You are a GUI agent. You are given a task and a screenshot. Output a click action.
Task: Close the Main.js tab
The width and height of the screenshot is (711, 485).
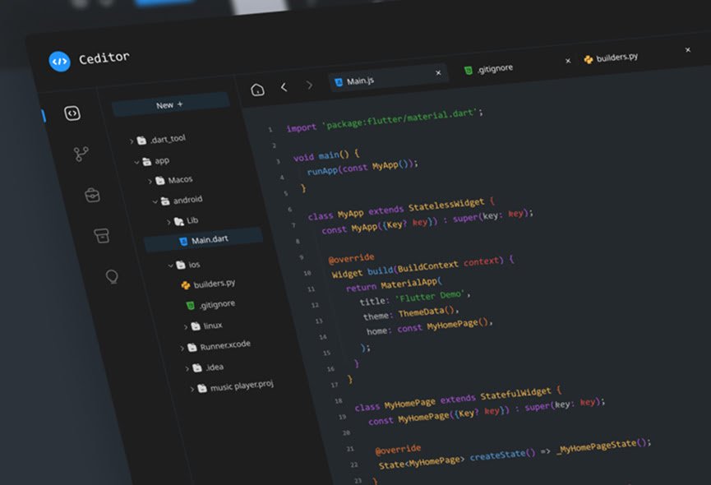(438, 73)
